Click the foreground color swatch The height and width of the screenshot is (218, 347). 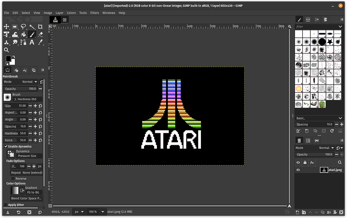point(8,59)
